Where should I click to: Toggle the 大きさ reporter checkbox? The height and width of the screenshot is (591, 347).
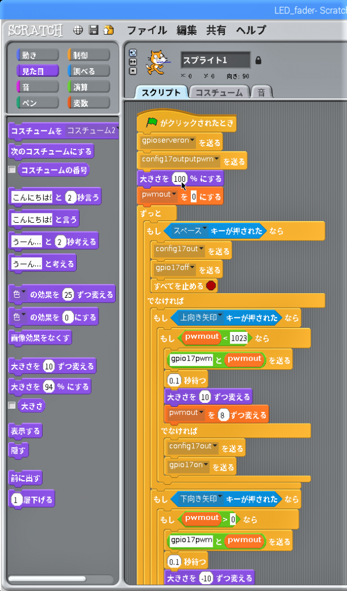(x=12, y=405)
